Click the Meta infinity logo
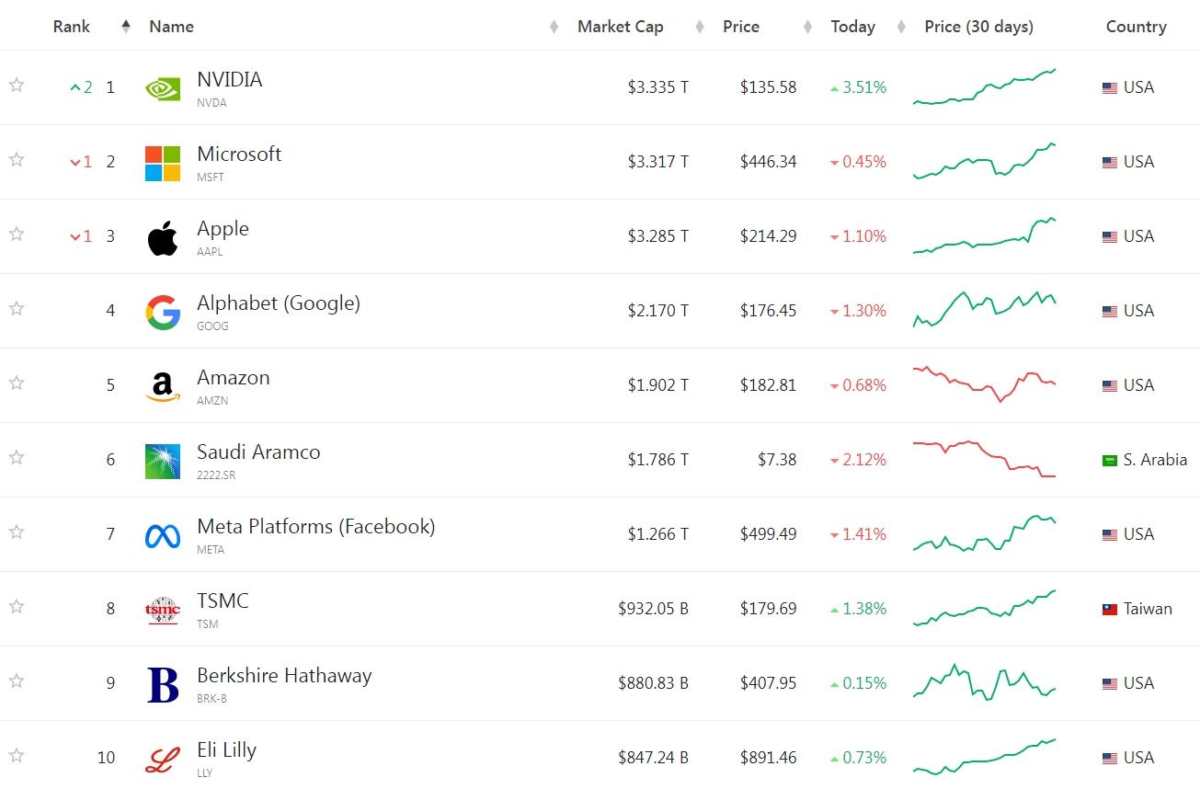 click(x=163, y=535)
